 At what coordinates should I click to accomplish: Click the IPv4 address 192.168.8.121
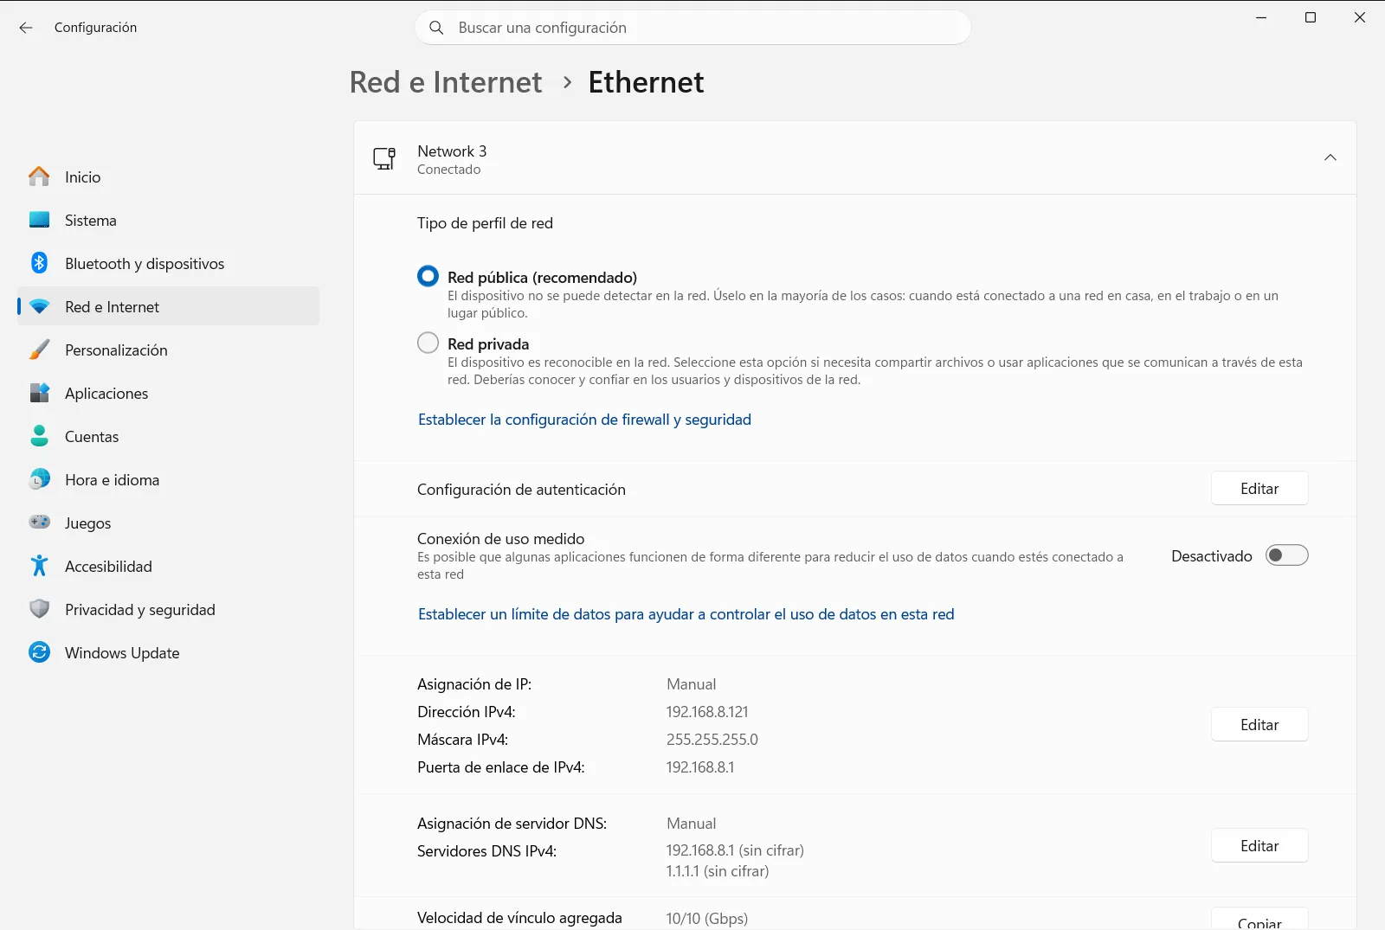[x=707, y=712]
